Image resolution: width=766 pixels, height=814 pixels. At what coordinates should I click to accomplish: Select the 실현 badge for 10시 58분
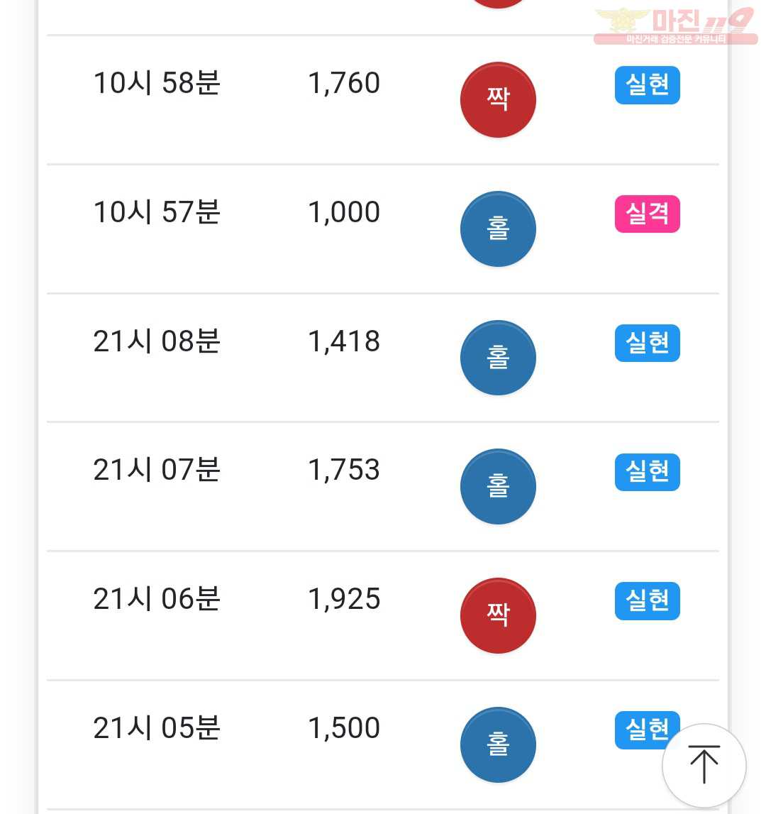647,85
